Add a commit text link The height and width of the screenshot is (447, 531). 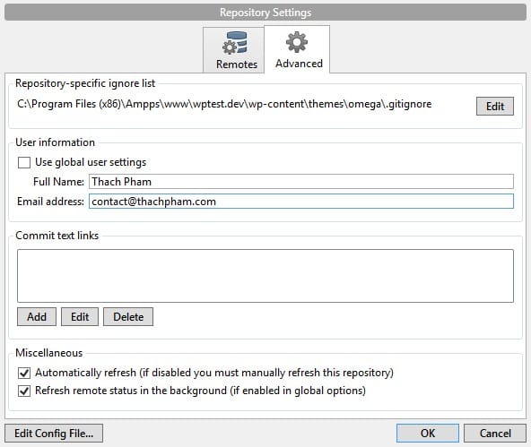(37, 317)
